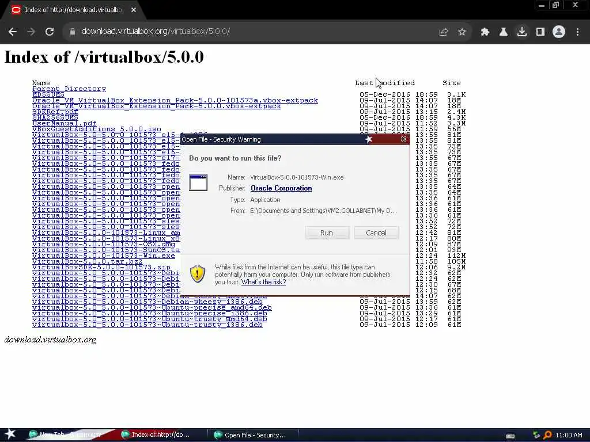This screenshot has width=590, height=442.
Task: Click the padlock icon in the address bar
Action: tap(73, 32)
